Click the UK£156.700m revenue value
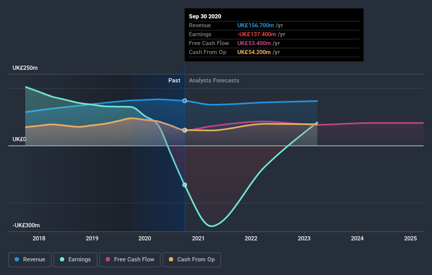Viewport: 432px width, 275px height. click(x=255, y=26)
